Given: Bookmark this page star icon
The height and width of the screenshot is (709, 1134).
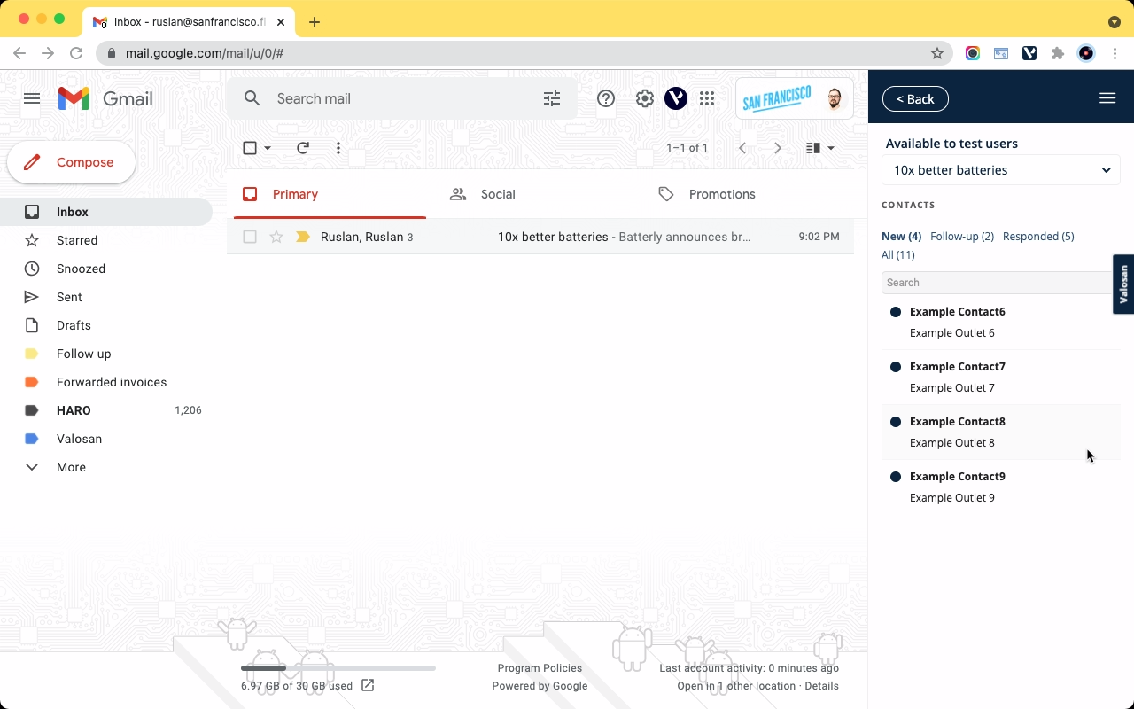Looking at the screenshot, I should tap(937, 53).
